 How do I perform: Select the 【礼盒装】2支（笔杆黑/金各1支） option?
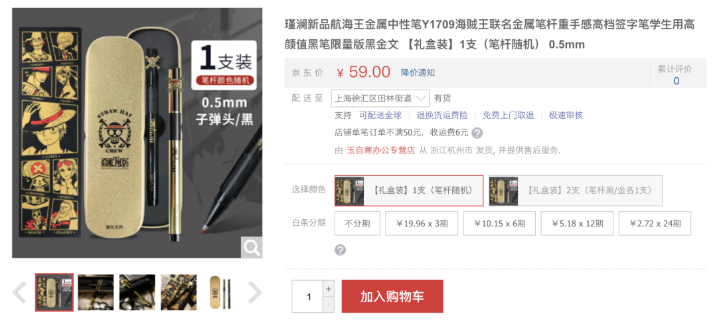pos(575,190)
